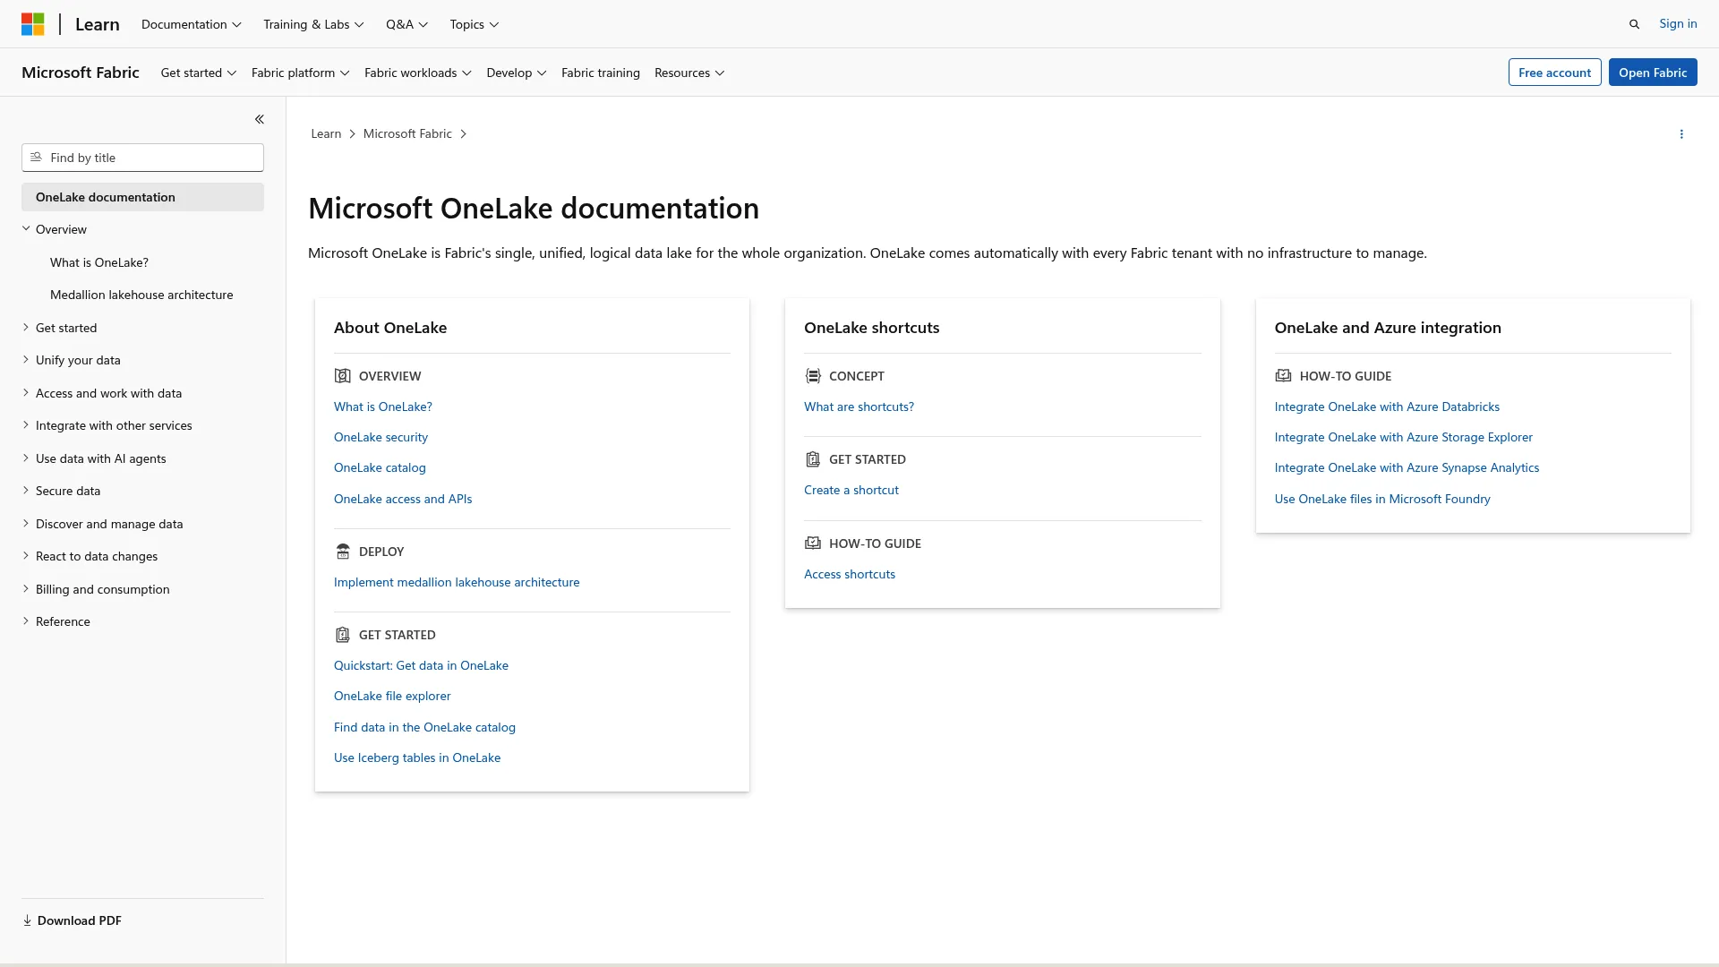Expand the Reference section
This screenshot has width=1719, height=967.
(x=26, y=621)
